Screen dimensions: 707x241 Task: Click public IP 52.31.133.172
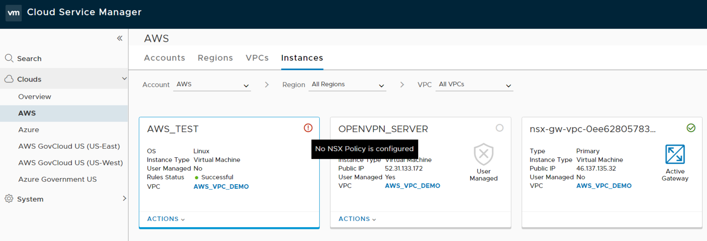(x=404, y=169)
